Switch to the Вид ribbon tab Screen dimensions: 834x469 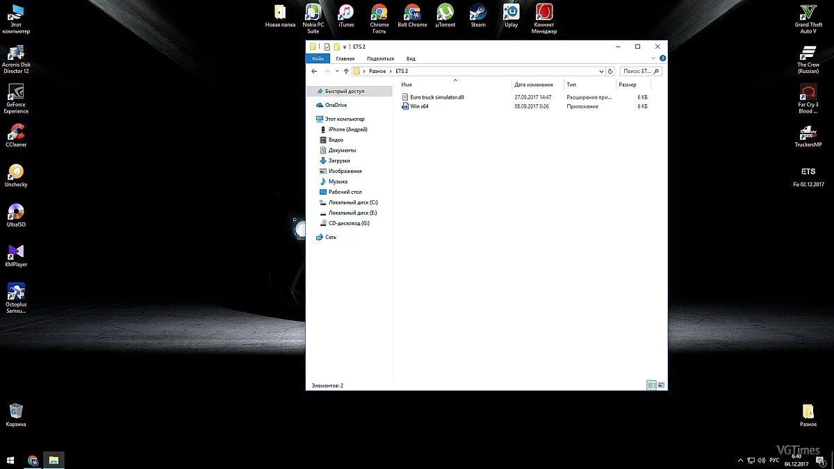(411, 58)
